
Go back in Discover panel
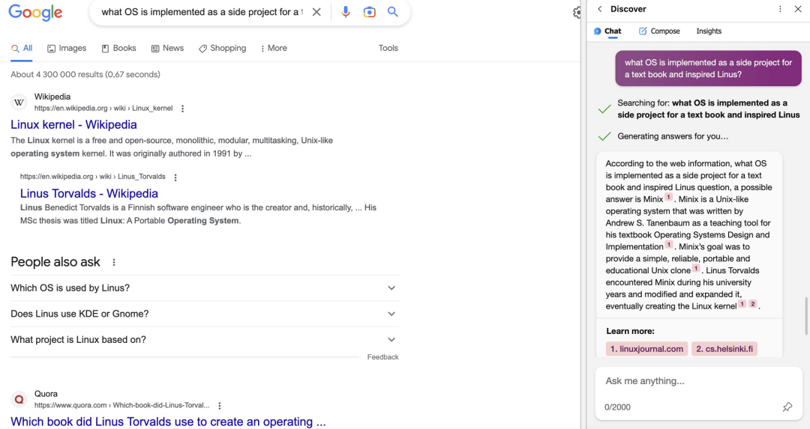point(600,9)
